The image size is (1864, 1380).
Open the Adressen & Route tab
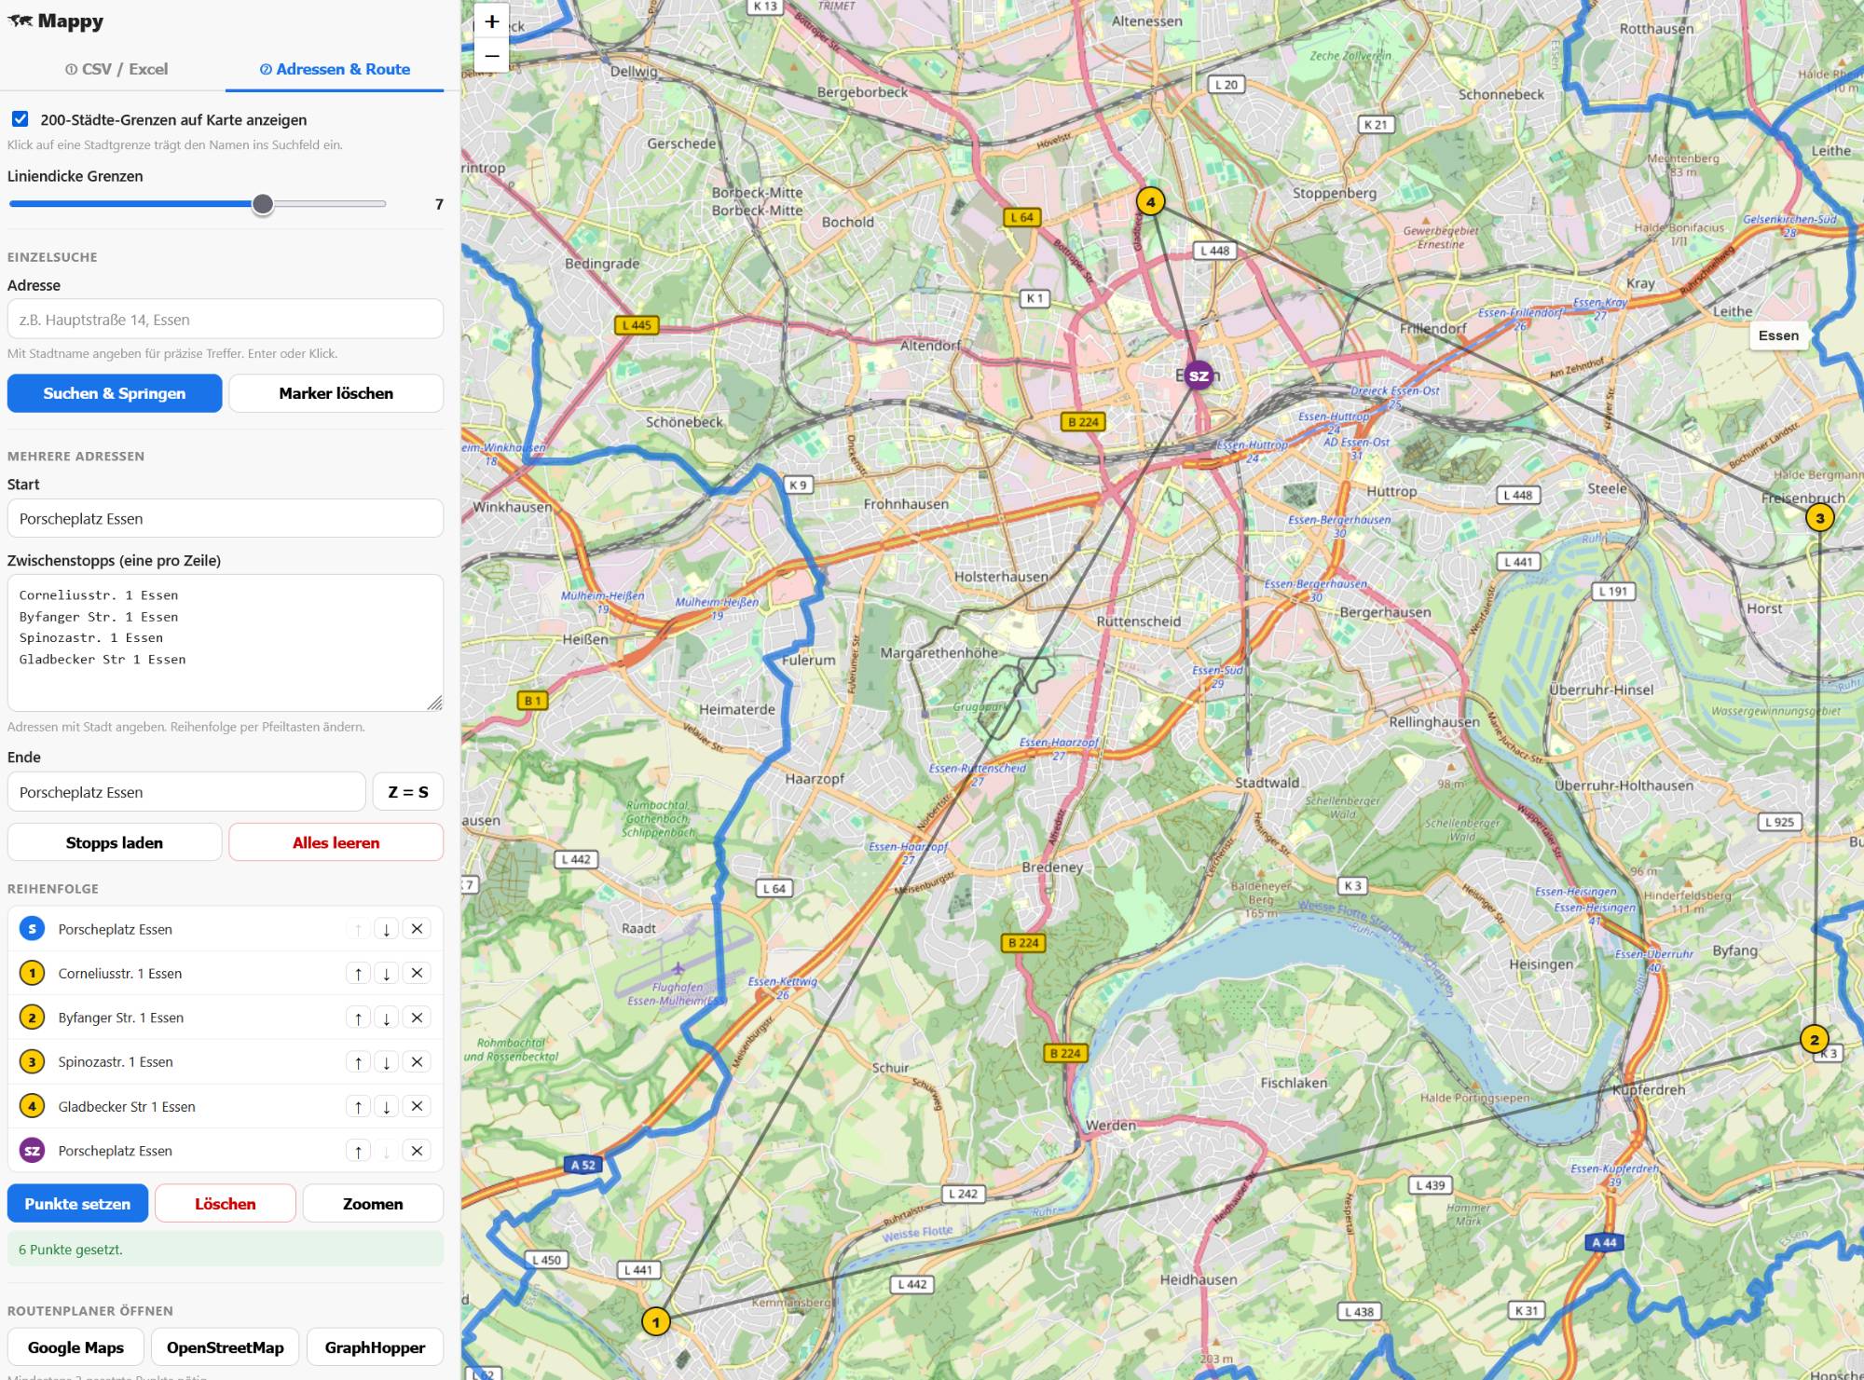335,69
